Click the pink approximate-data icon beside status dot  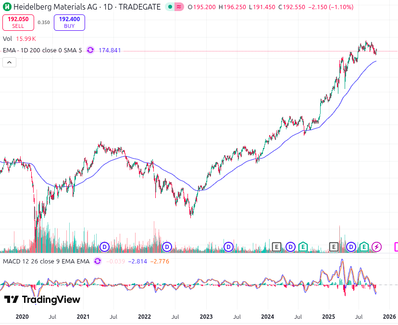pos(179,7)
